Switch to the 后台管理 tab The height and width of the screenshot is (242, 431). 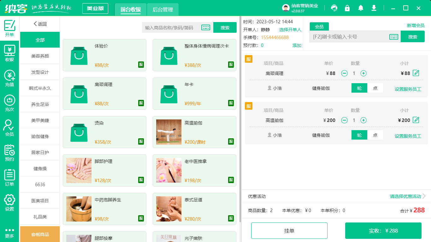click(162, 9)
